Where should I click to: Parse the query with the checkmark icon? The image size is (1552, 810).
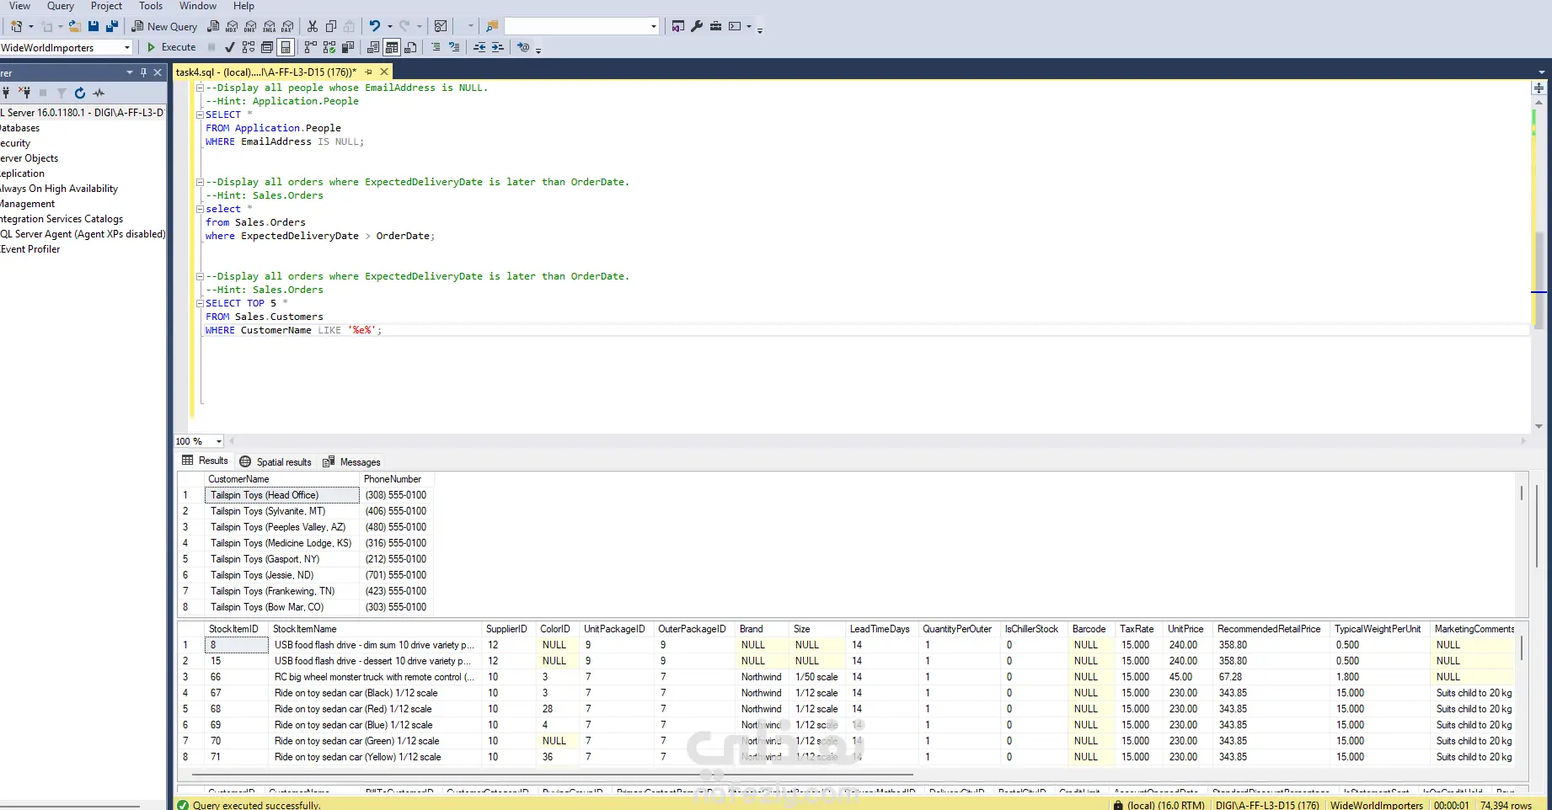coord(229,47)
